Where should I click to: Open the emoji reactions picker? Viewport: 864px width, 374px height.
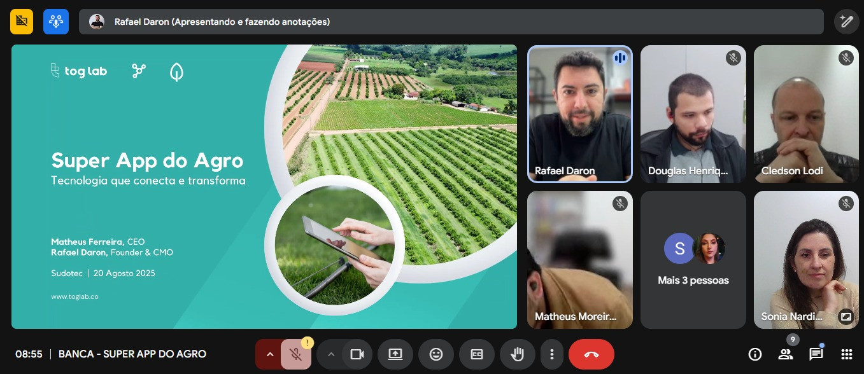click(x=436, y=354)
